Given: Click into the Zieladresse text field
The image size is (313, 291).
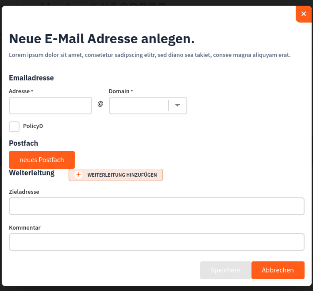Looking at the screenshot, I should click(156, 206).
